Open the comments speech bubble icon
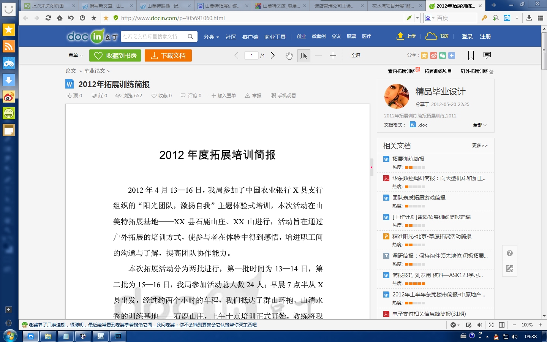The width and height of the screenshot is (547, 342). pyautogui.click(x=487, y=55)
